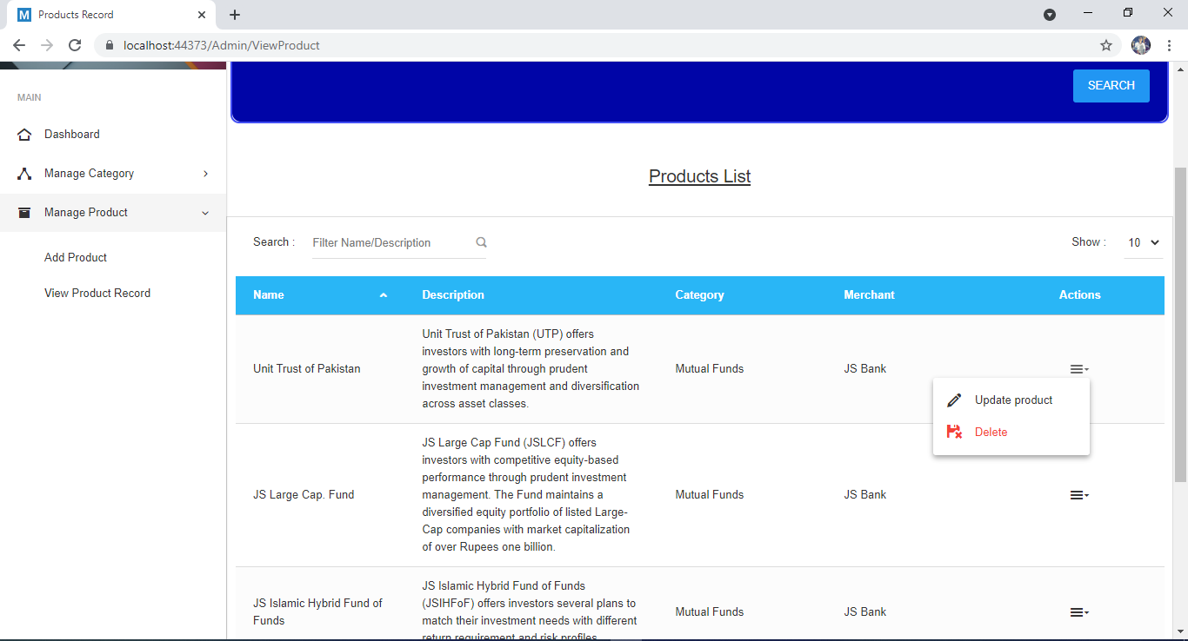Open a new browser tab

(235, 15)
